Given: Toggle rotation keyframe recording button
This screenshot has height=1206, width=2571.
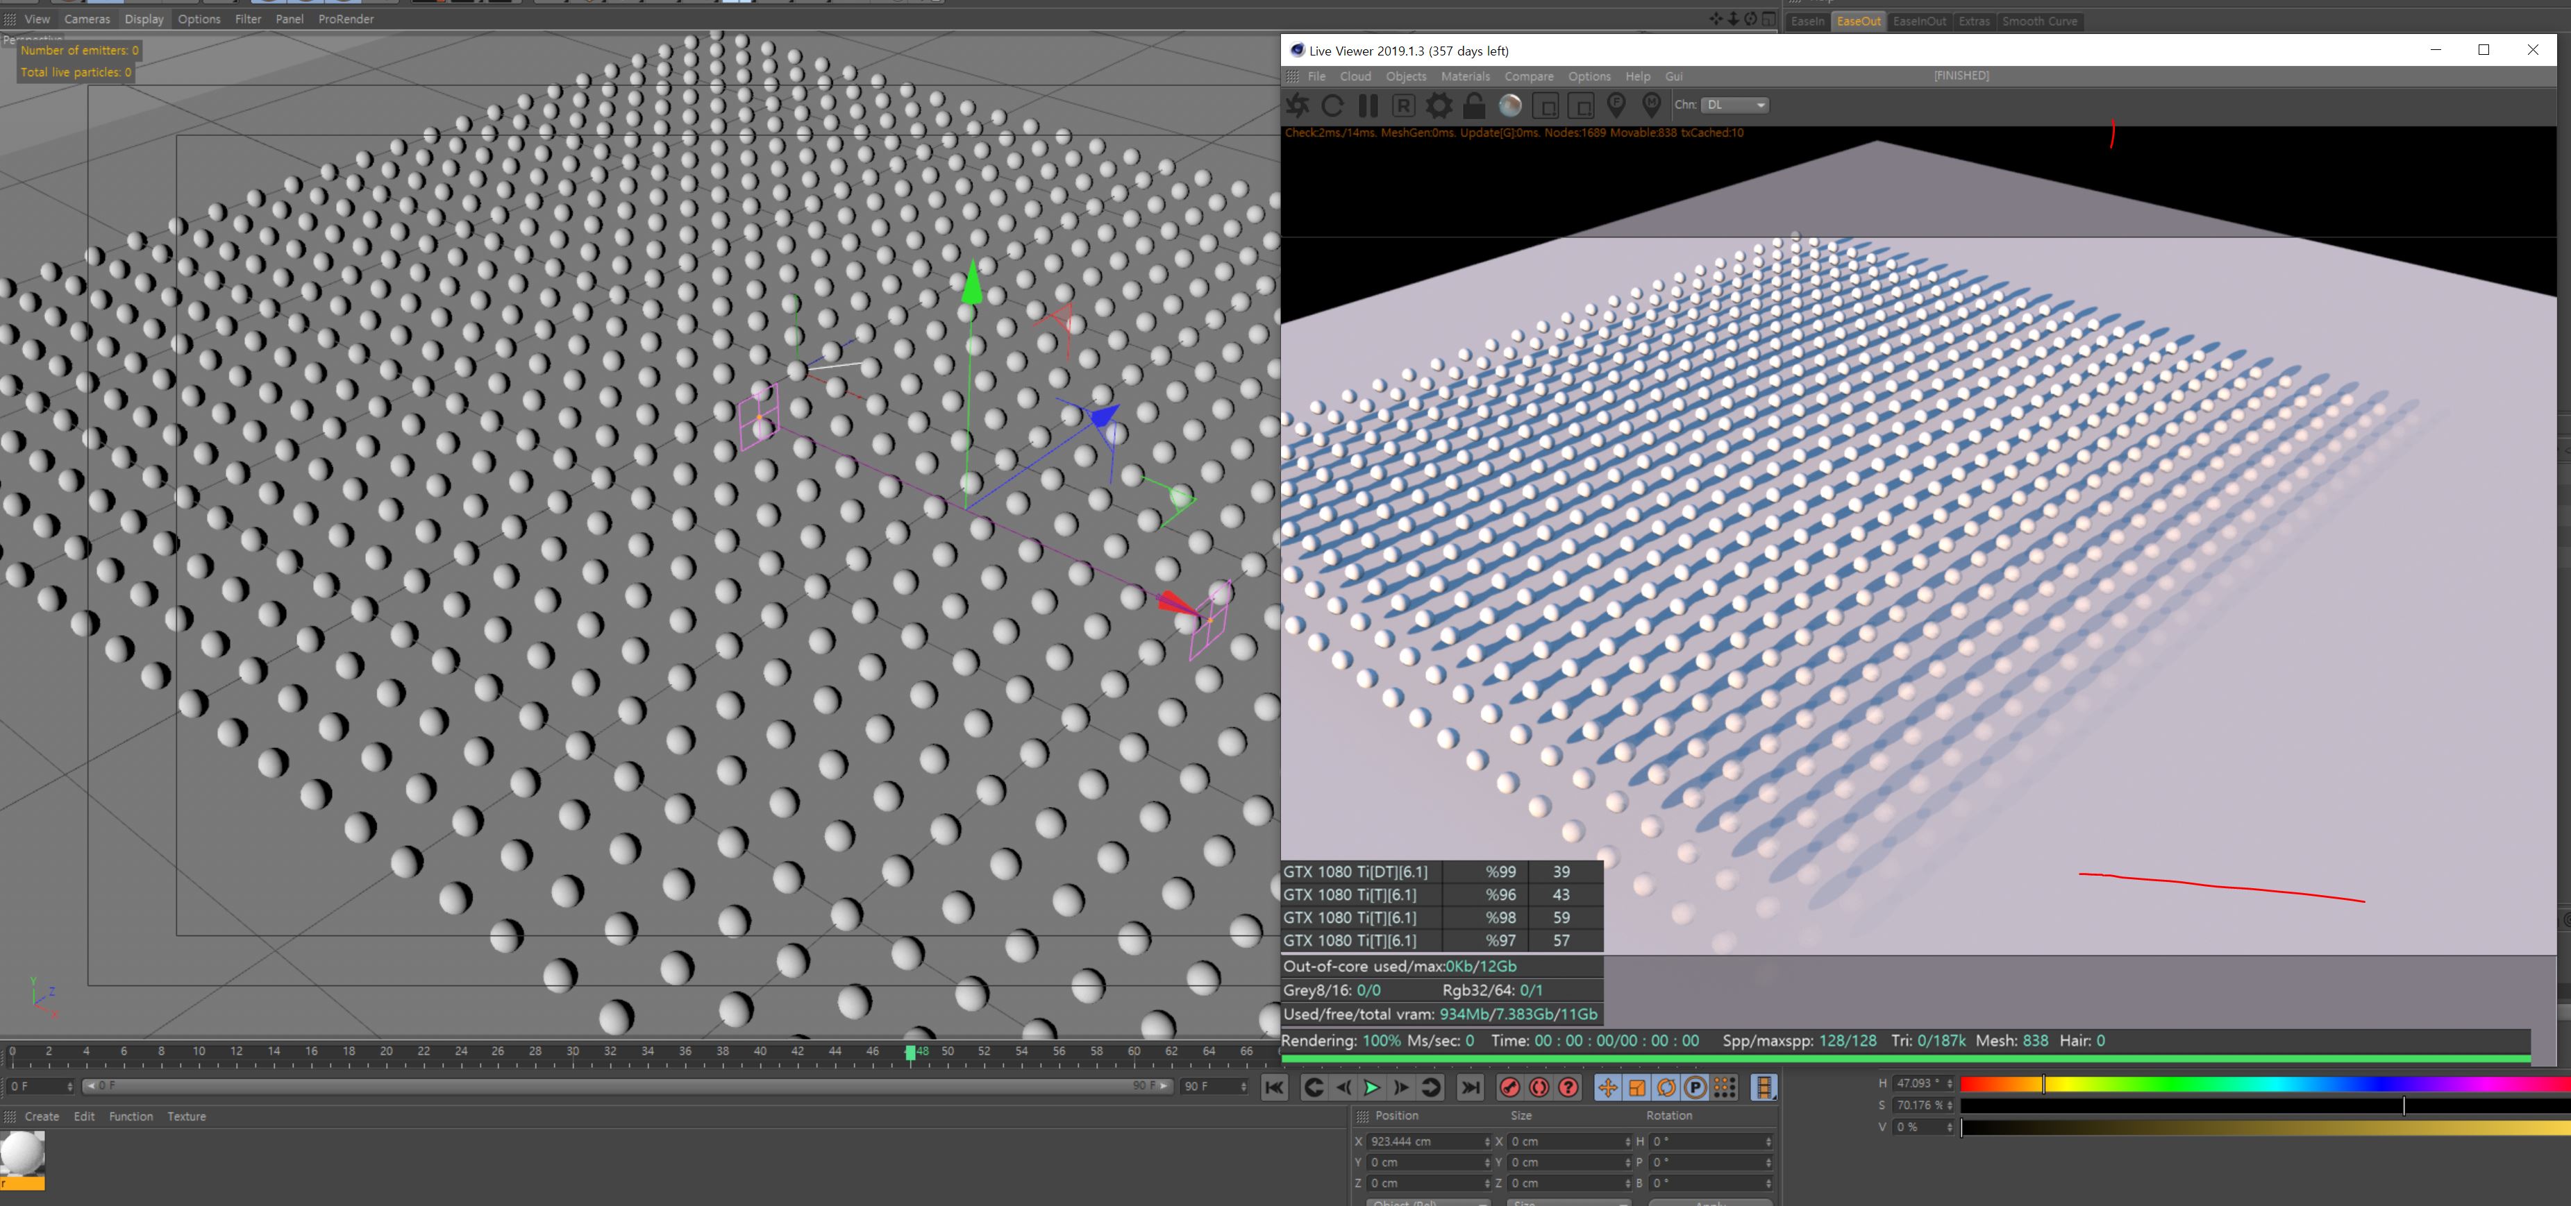Looking at the screenshot, I should coord(1666,1088).
